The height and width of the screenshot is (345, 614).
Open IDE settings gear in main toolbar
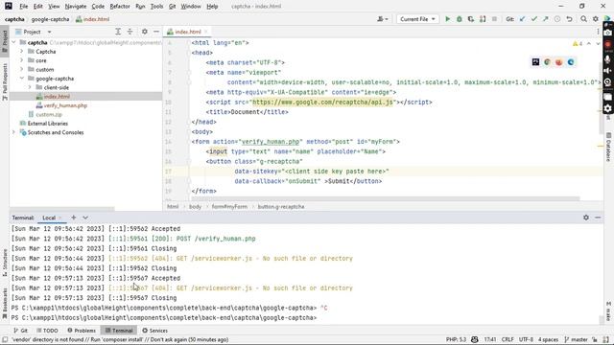596,19
